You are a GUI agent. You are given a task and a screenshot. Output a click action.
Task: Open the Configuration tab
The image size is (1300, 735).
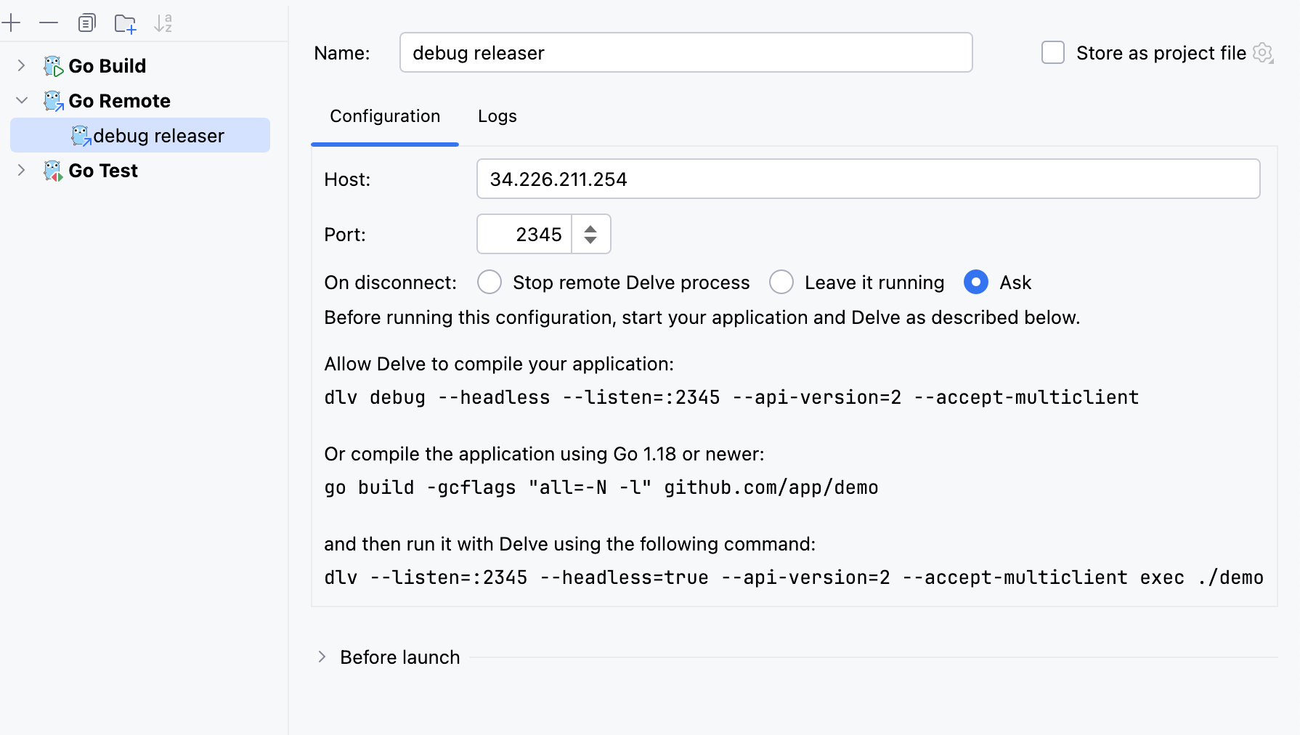(384, 116)
